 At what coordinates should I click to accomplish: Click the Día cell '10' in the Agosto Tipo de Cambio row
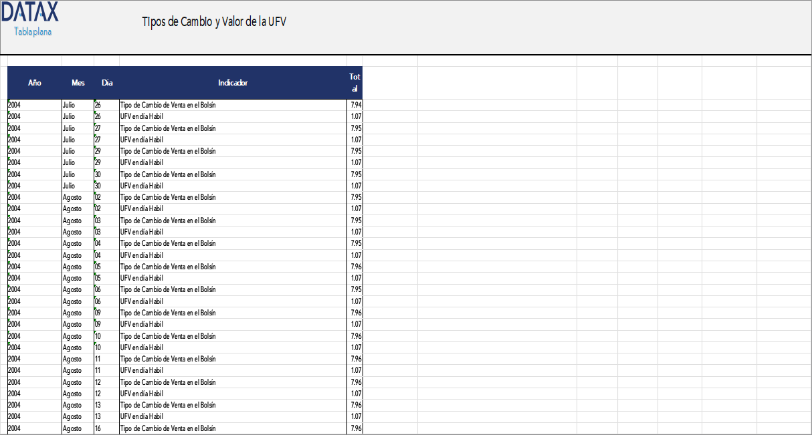coord(107,336)
